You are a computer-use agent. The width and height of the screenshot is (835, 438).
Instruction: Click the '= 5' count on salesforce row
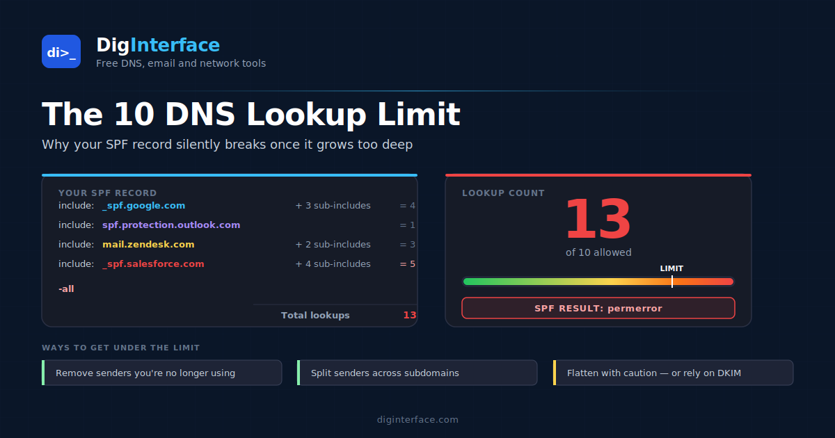408,264
